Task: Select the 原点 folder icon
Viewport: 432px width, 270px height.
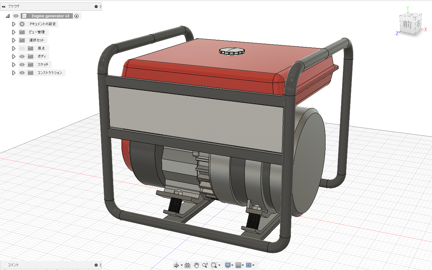Action: coord(31,48)
